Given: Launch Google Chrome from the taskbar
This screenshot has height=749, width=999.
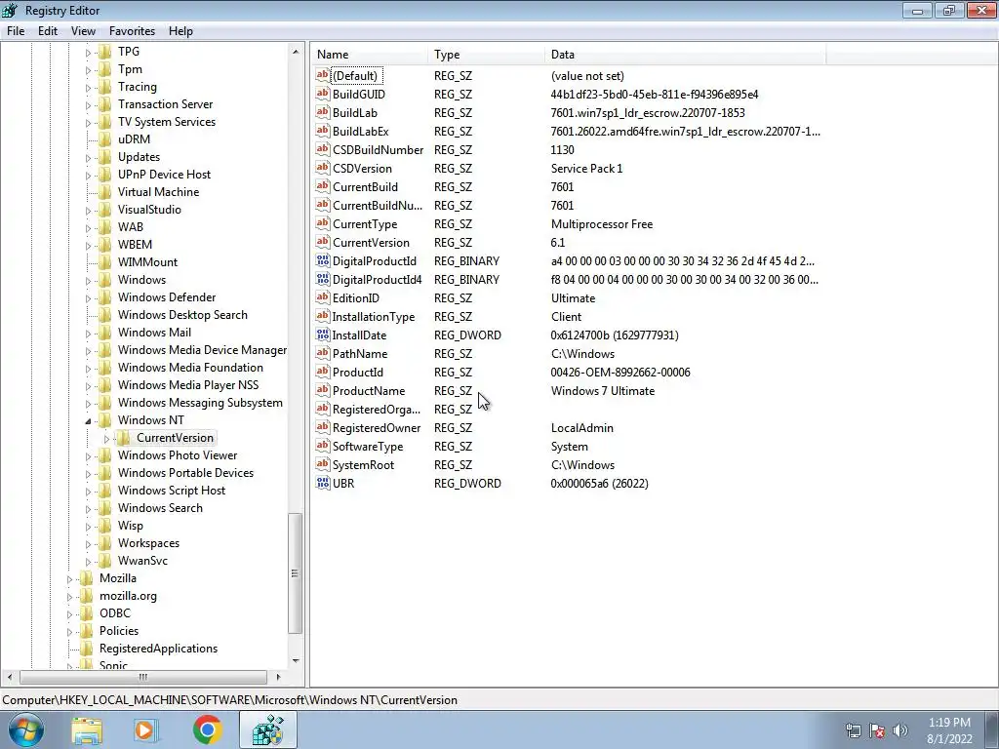Looking at the screenshot, I should click(207, 729).
